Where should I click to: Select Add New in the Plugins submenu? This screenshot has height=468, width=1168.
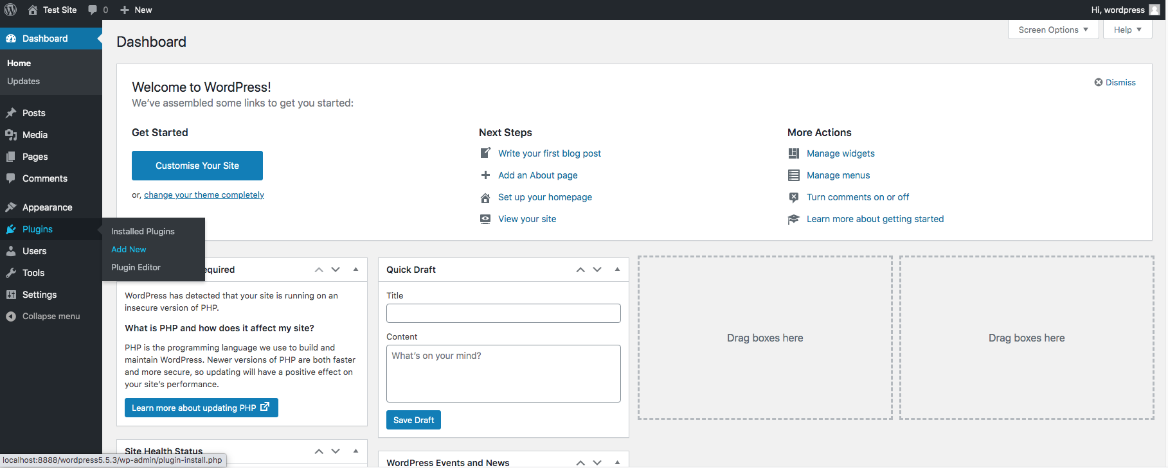pyautogui.click(x=129, y=249)
